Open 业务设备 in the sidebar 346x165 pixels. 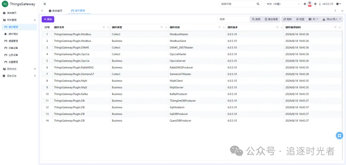(x=19, y=55)
